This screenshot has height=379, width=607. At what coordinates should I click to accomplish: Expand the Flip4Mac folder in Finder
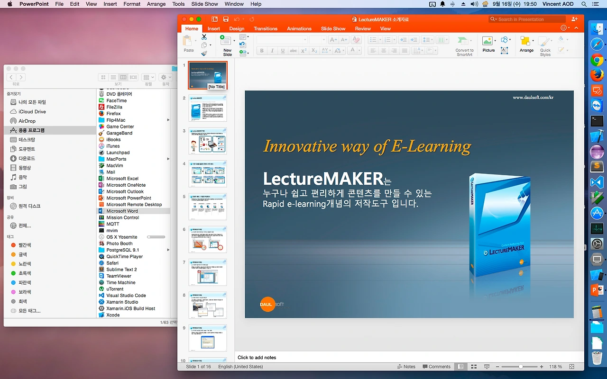click(x=168, y=120)
